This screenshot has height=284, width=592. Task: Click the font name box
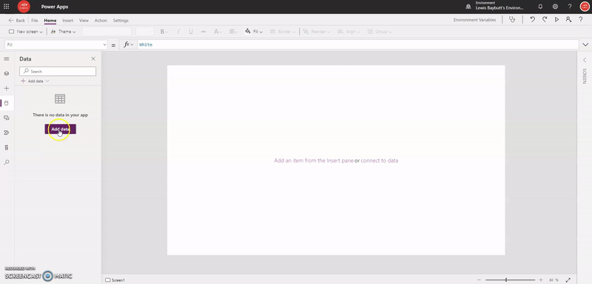[107, 32]
